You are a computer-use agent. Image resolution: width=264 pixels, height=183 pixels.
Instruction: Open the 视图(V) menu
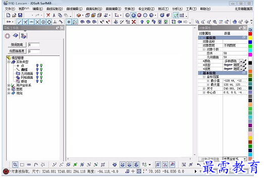point(24,9)
